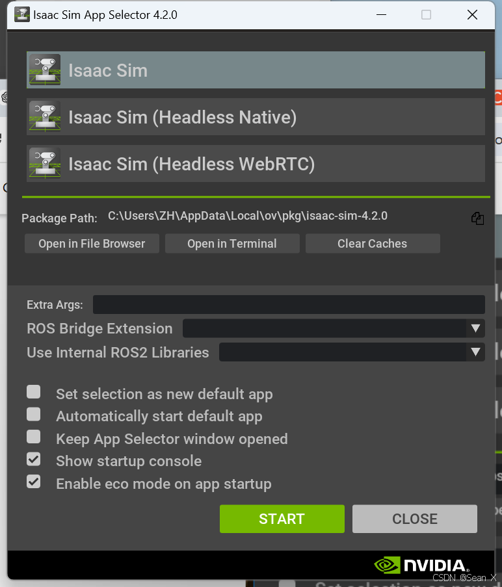Uncheck Enable eco mode on app startup
This screenshot has width=502, height=587.
(34, 482)
